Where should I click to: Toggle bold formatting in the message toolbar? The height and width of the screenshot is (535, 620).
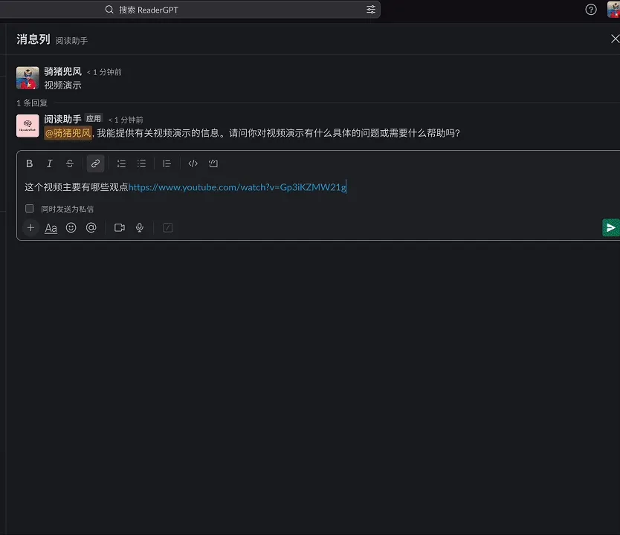tap(29, 163)
